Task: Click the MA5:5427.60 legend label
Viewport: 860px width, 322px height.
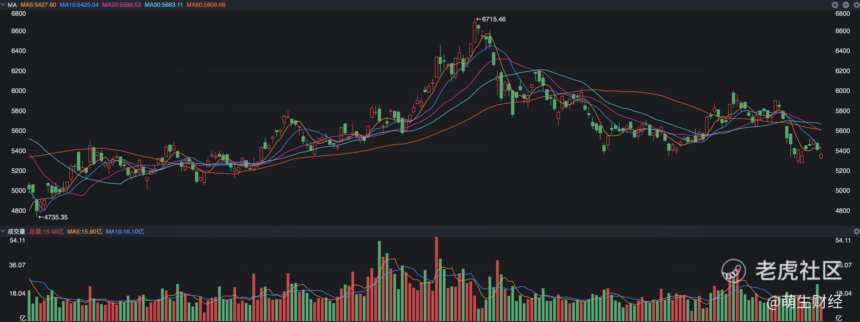Action: coord(38,5)
